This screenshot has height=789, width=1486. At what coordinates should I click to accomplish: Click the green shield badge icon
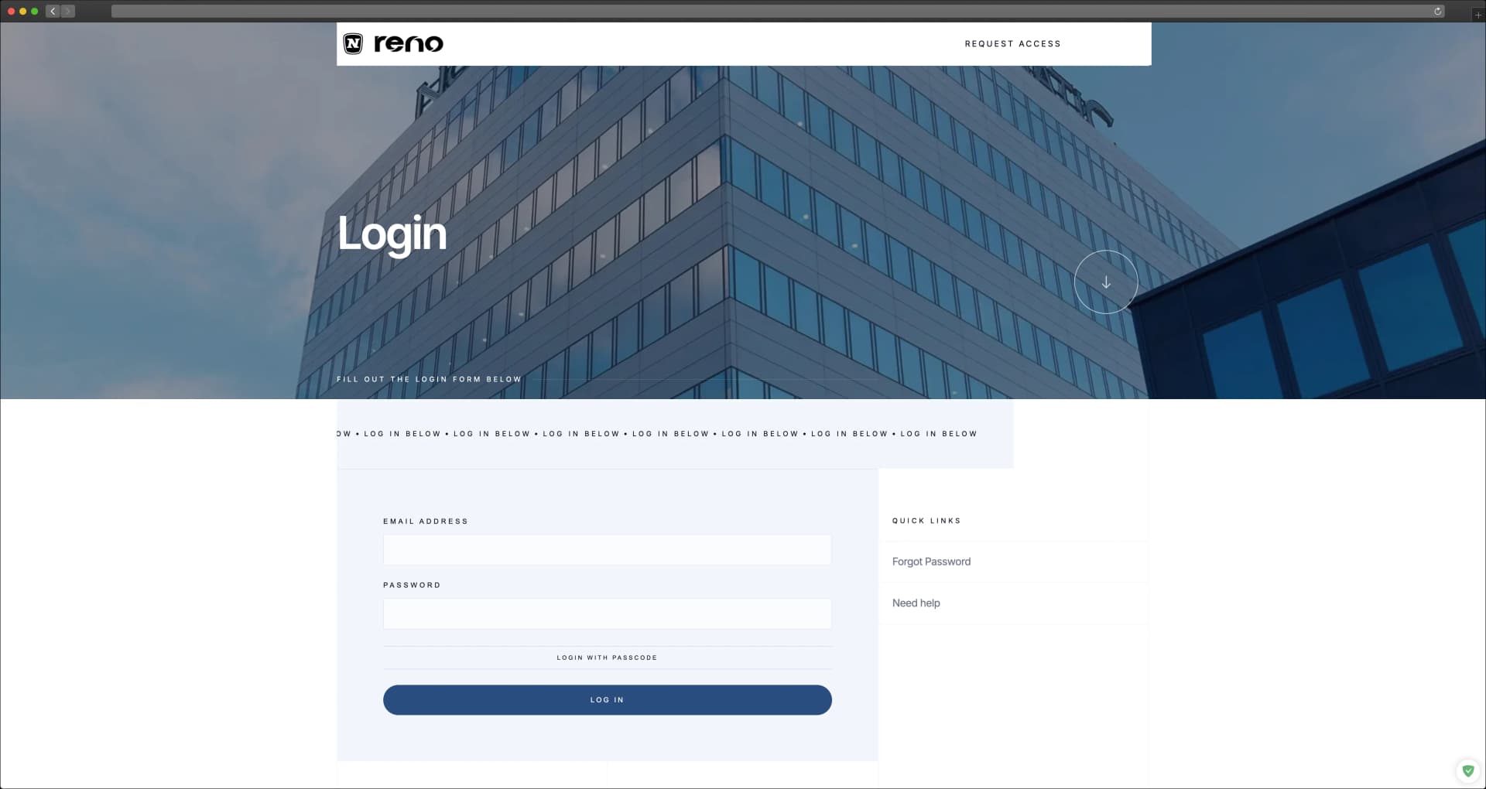tap(1467, 770)
